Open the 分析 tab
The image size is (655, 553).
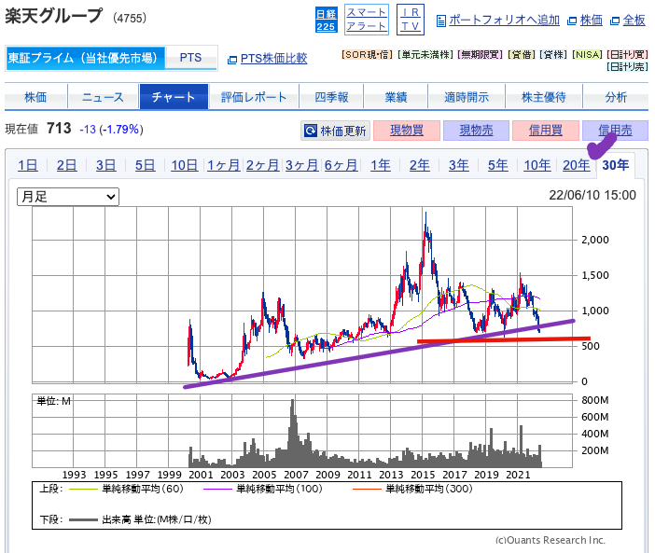pyautogui.click(x=616, y=97)
